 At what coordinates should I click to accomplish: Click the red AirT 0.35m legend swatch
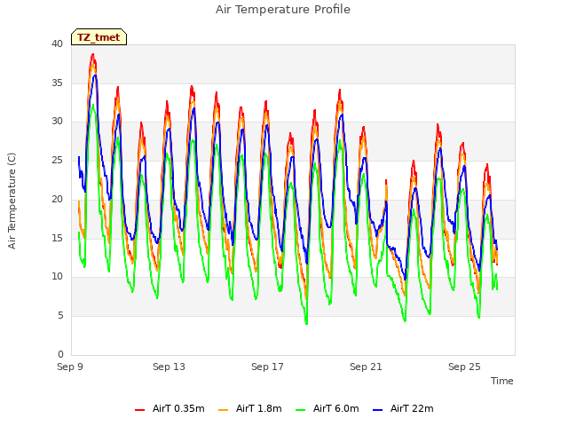click(x=139, y=410)
